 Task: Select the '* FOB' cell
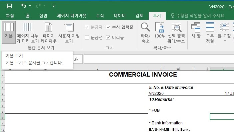tap(154, 110)
